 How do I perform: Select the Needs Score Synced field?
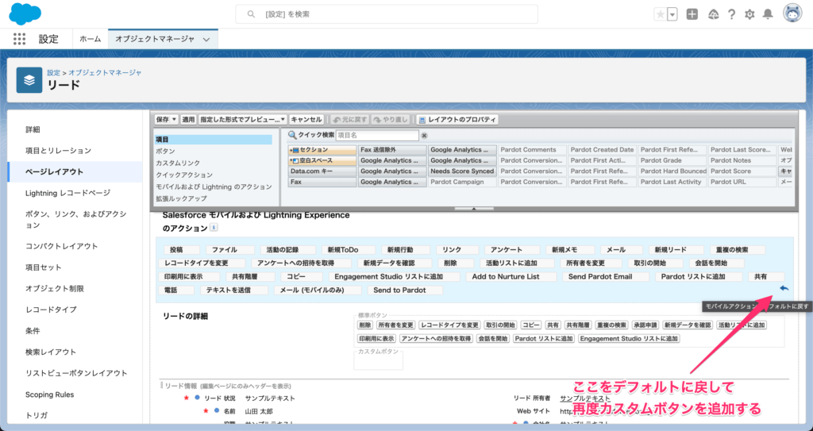pos(462,171)
